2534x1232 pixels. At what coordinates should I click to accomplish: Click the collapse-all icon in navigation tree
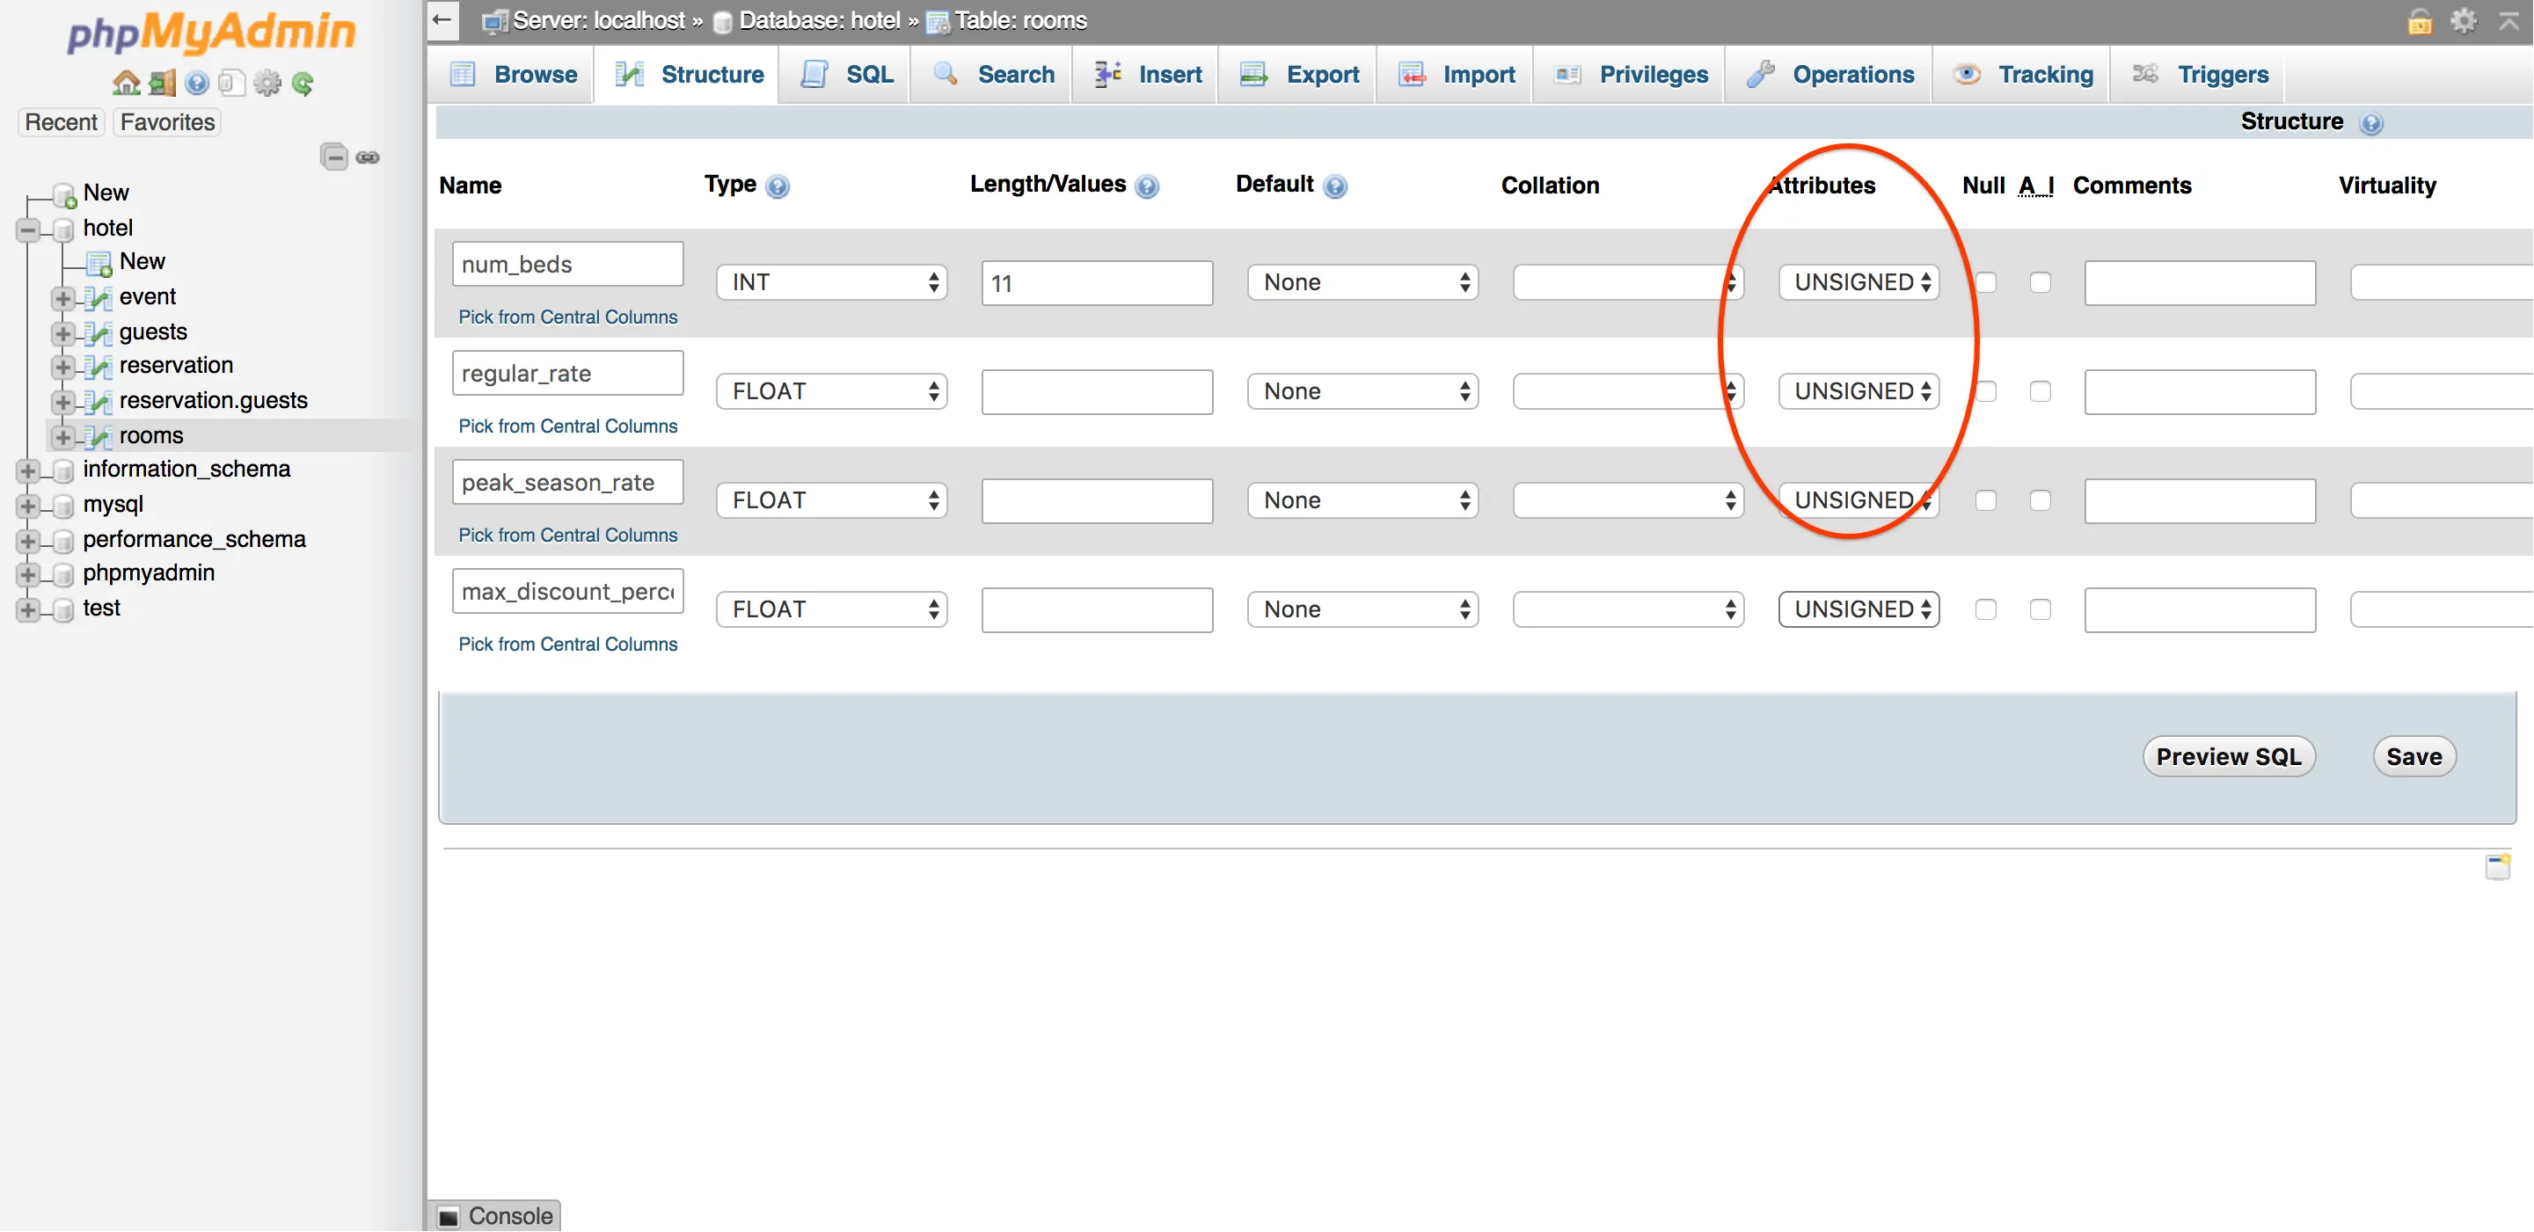click(334, 157)
